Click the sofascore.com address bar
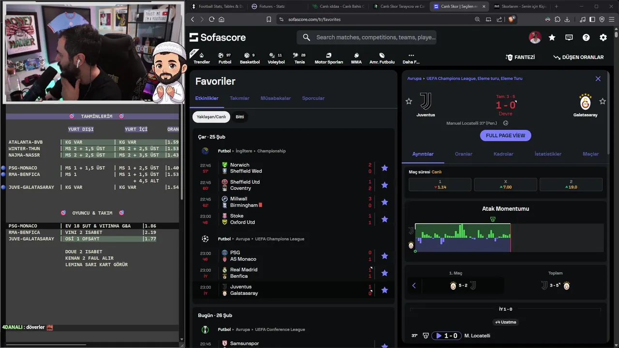 372,19
